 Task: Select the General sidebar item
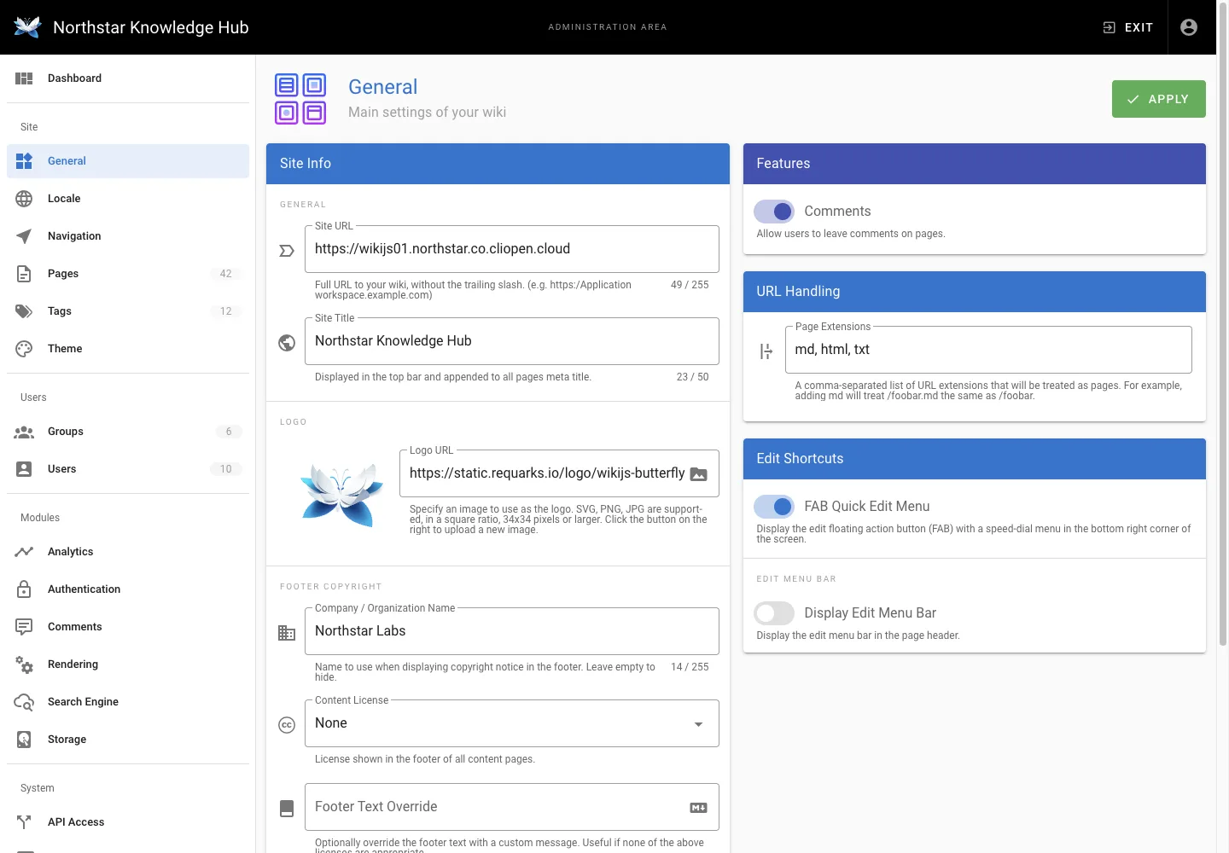point(128,161)
